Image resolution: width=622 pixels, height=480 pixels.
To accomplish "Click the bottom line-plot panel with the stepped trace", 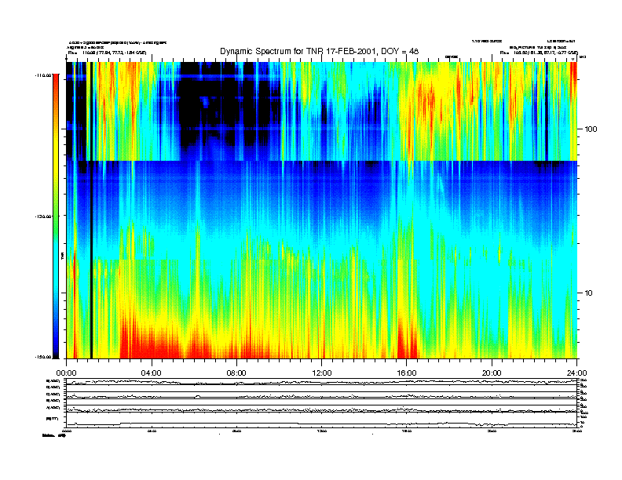I will point(322,420).
